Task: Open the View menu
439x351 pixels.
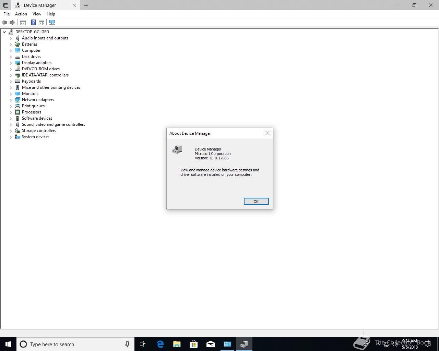Action: click(37, 14)
